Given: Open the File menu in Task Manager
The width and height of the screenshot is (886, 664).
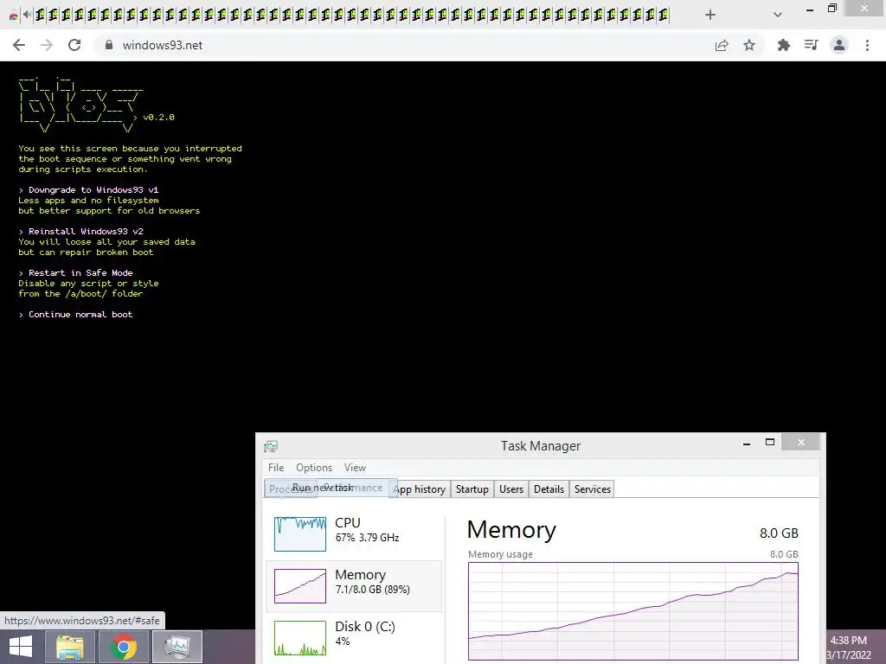Looking at the screenshot, I should tap(276, 468).
